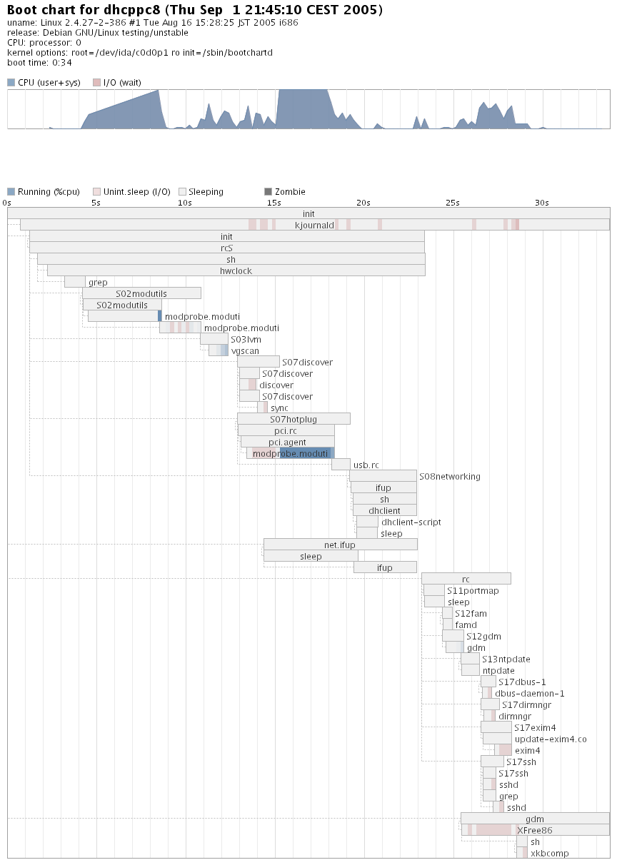Click the CPU (user+sys) legend swatch
This screenshot has height=865, width=617.
[11, 83]
